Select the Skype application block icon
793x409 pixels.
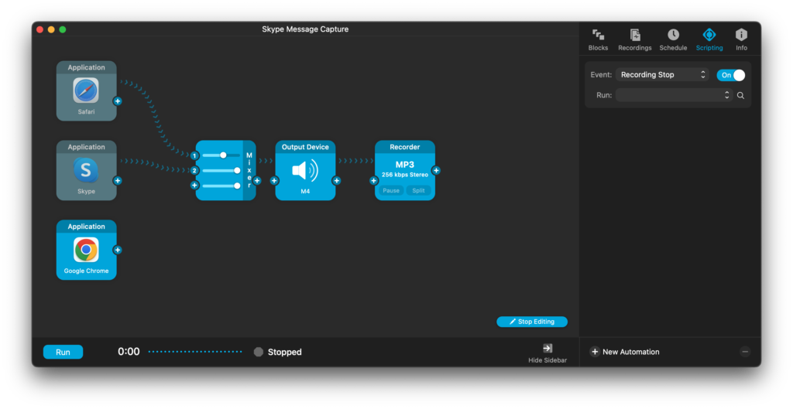[x=86, y=170]
